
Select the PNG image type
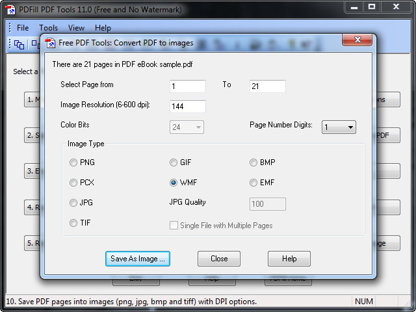[x=74, y=162]
